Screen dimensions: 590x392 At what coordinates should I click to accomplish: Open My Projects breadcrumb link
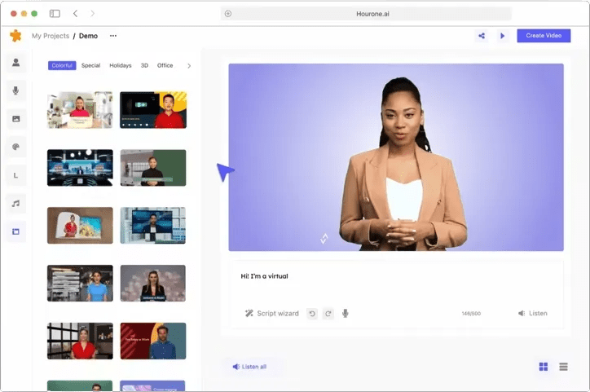click(x=51, y=36)
